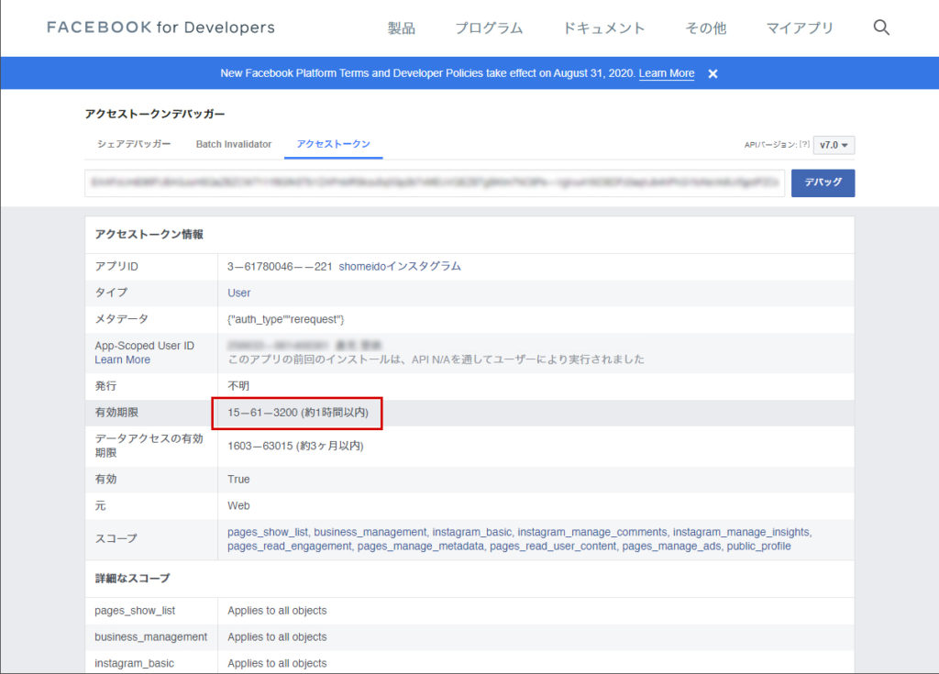Click the API version [?] help icon
The width and height of the screenshot is (939, 674).
(804, 145)
